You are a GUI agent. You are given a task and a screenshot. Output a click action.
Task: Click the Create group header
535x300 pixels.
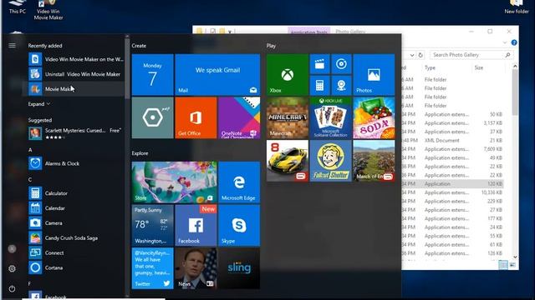click(139, 46)
